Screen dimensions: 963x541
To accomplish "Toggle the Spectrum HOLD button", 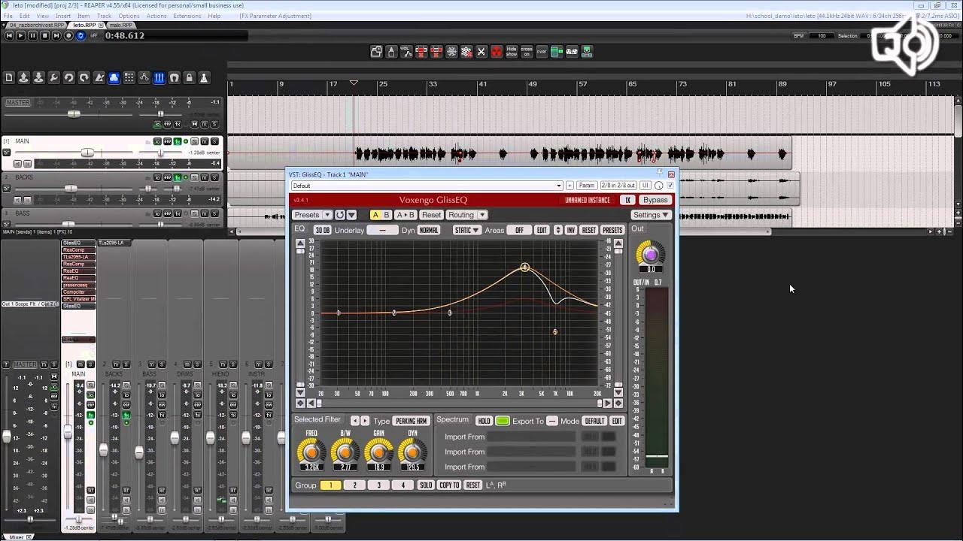I will pyautogui.click(x=484, y=421).
